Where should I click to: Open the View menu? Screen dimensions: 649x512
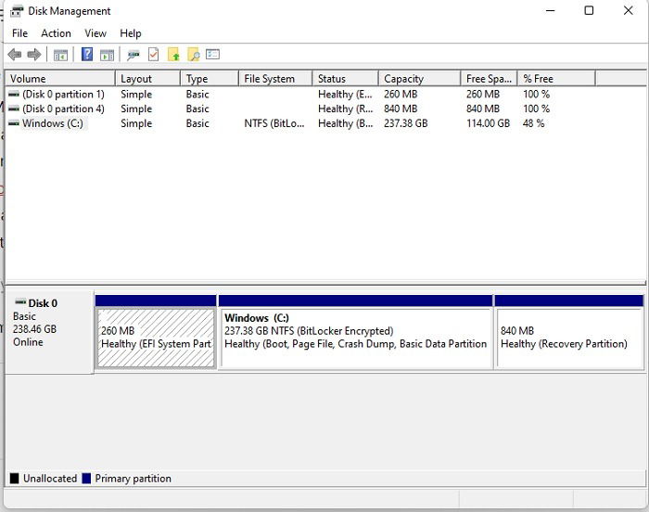(x=95, y=33)
